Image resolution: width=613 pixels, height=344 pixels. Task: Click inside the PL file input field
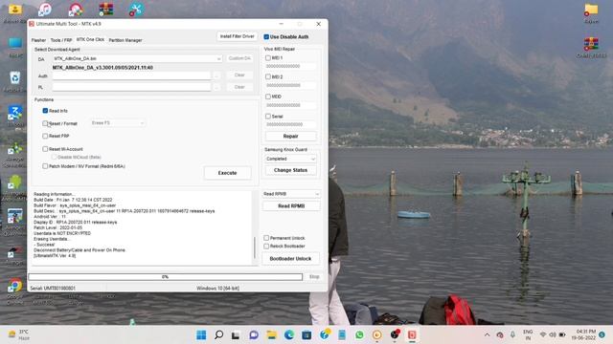[132, 87]
